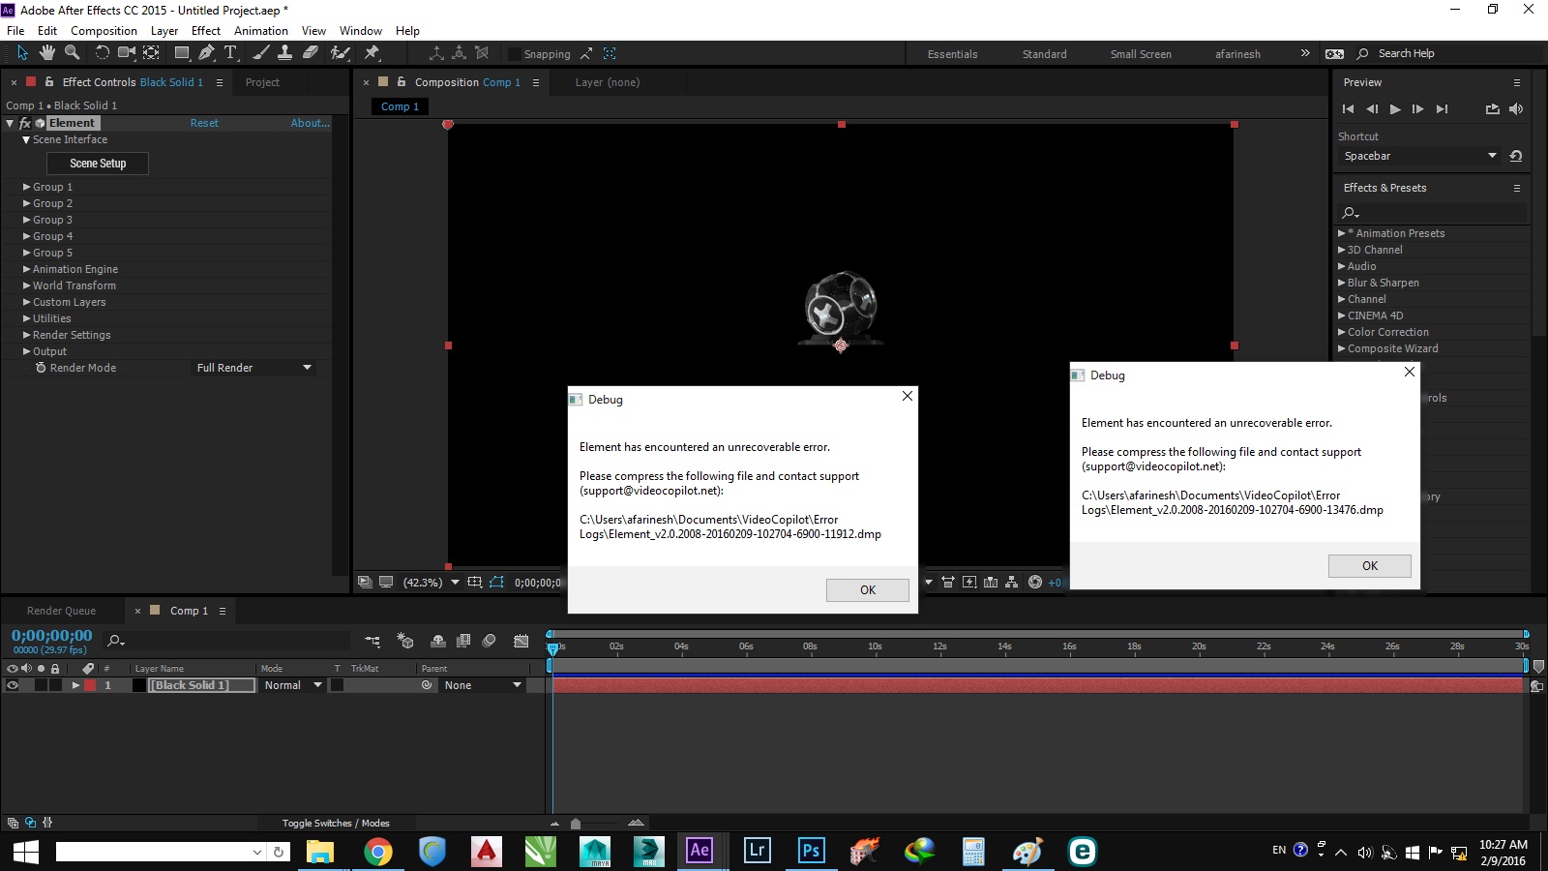Toggle Black Solid 1 layer visibility eye
Image resolution: width=1548 pixels, height=871 pixels.
13,685
